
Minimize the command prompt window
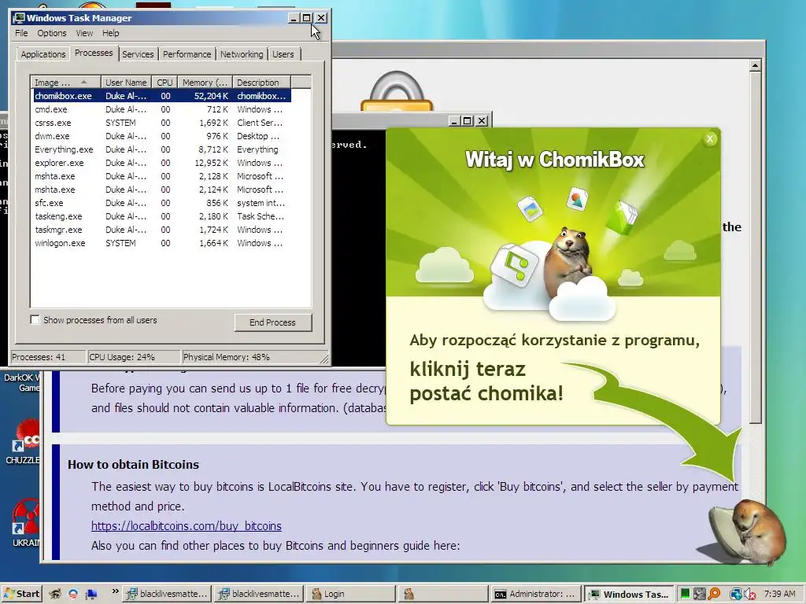click(x=454, y=120)
